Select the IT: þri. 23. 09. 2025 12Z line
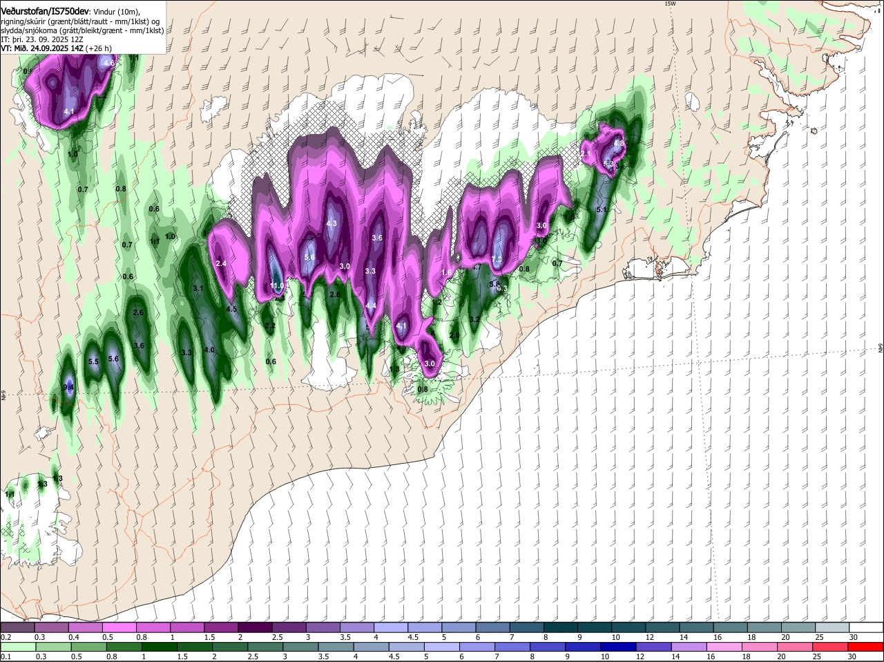The width and height of the screenshot is (884, 662). [42, 39]
